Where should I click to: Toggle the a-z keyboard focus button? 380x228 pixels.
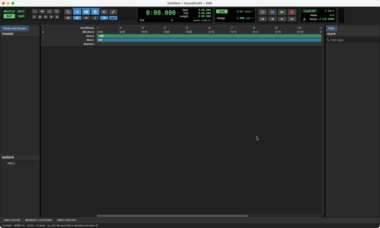(x=113, y=18)
